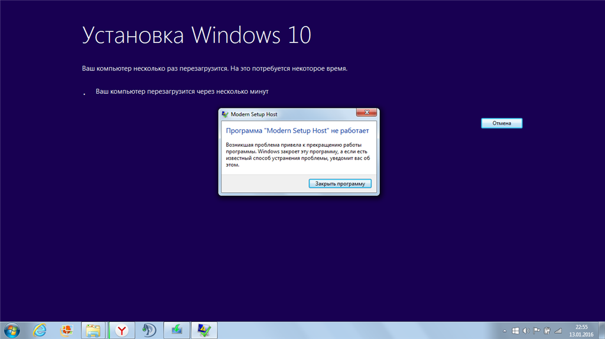The width and height of the screenshot is (605, 339).
Task: Open the download-arrow installer taskbar icon
Action: pyautogui.click(x=177, y=331)
